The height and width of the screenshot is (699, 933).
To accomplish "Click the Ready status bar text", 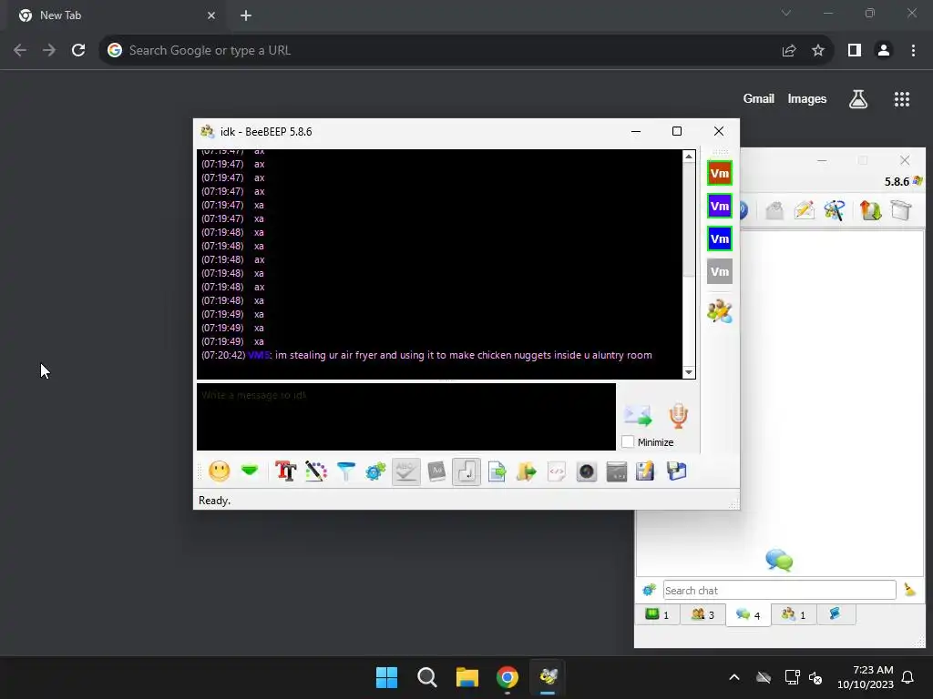I will [x=215, y=501].
